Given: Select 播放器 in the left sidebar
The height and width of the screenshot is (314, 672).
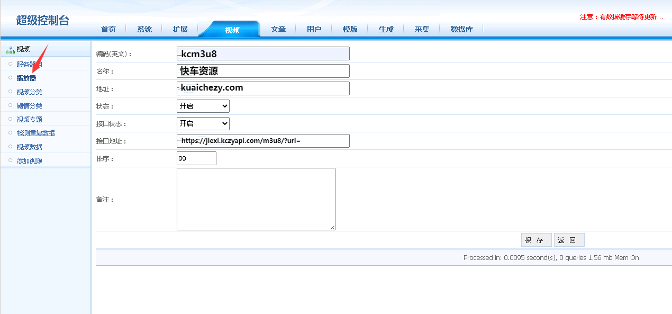Looking at the screenshot, I should click(x=26, y=78).
